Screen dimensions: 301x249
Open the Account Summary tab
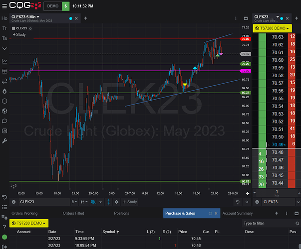(x=237, y=213)
